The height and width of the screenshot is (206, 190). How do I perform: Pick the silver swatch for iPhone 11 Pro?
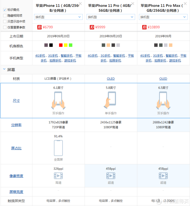click(118, 45)
